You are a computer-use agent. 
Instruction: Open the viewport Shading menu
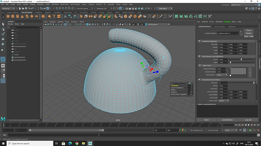click(52, 22)
